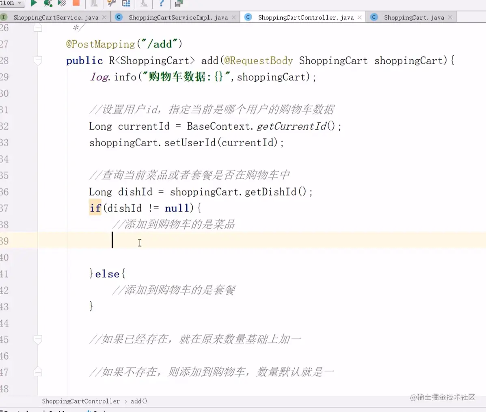Click the comment //添加到购物车的是套餐
The image size is (486, 412).
coord(174,290)
